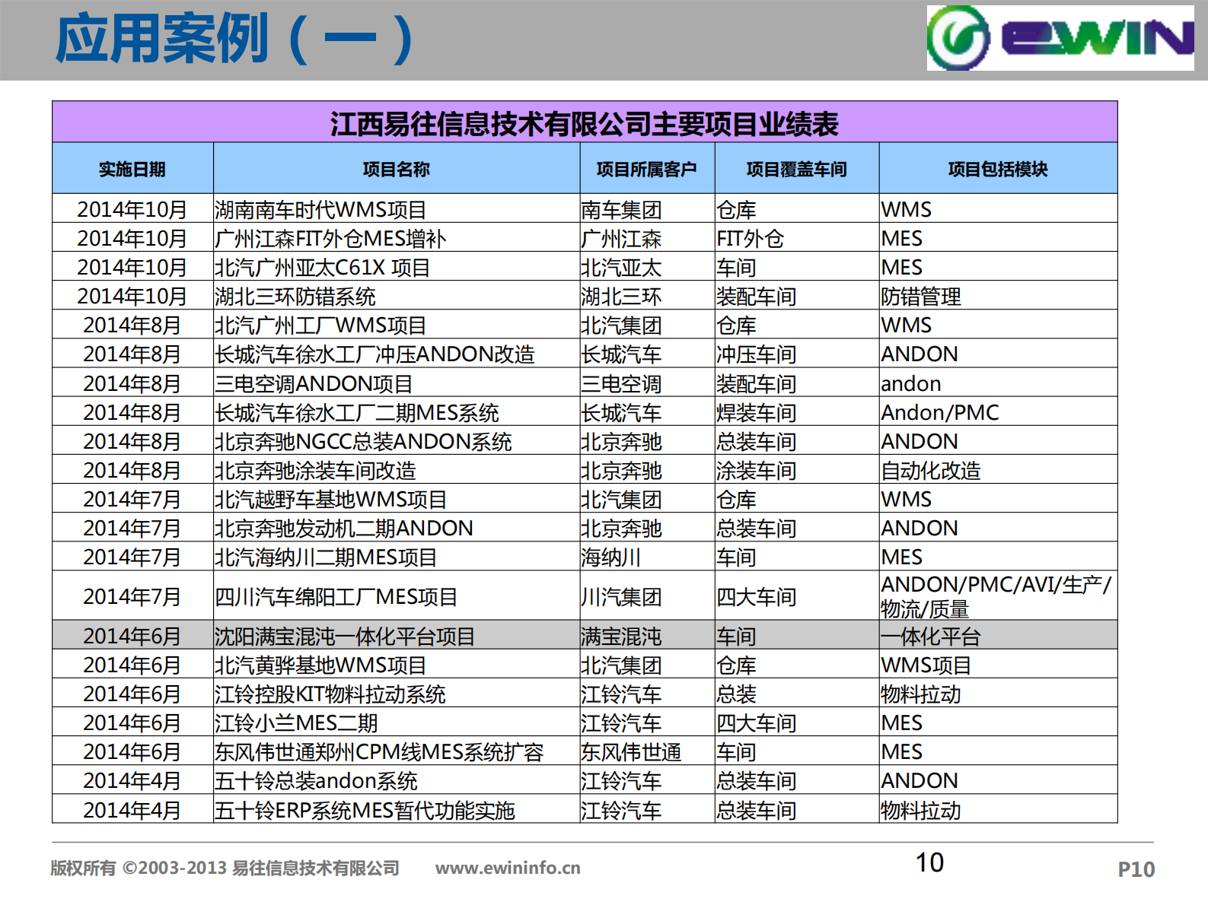Select cell 北京奔驰涂装车间改造
The width and height of the screenshot is (1208, 905).
click(x=396, y=470)
